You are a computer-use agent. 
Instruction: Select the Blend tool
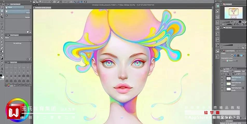point(2,51)
